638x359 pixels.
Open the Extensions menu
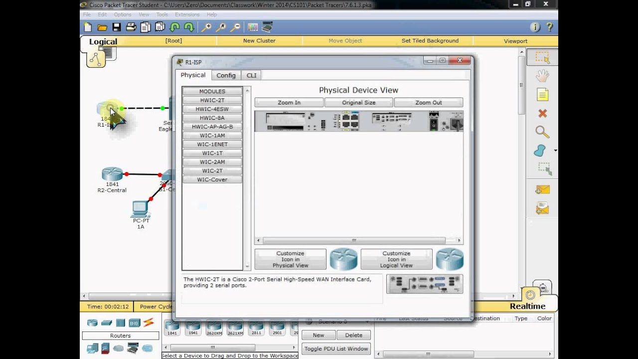tap(187, 14)
